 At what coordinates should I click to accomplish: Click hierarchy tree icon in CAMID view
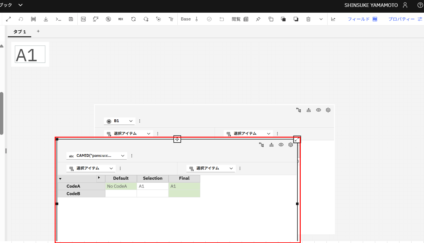pos(261,145)
